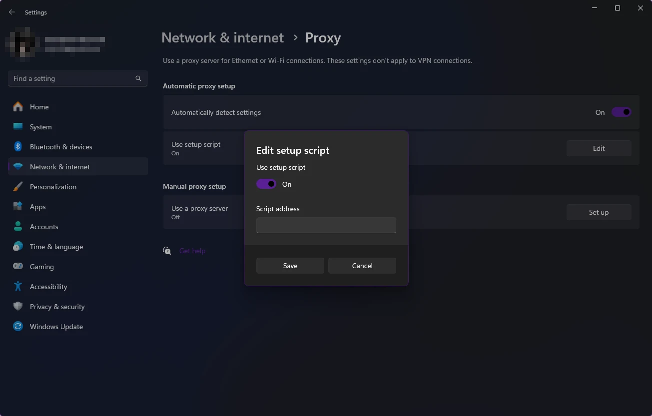Open the Apps icon in sidebar
This screenshot has width=652, height=416.
(x=18, y=207)
